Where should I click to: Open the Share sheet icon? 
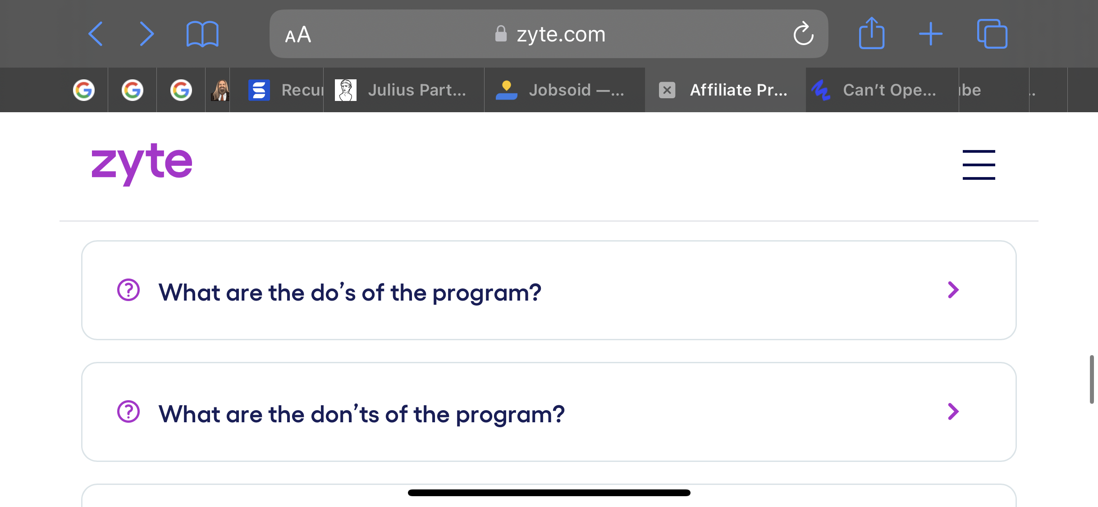coord(872,33)
